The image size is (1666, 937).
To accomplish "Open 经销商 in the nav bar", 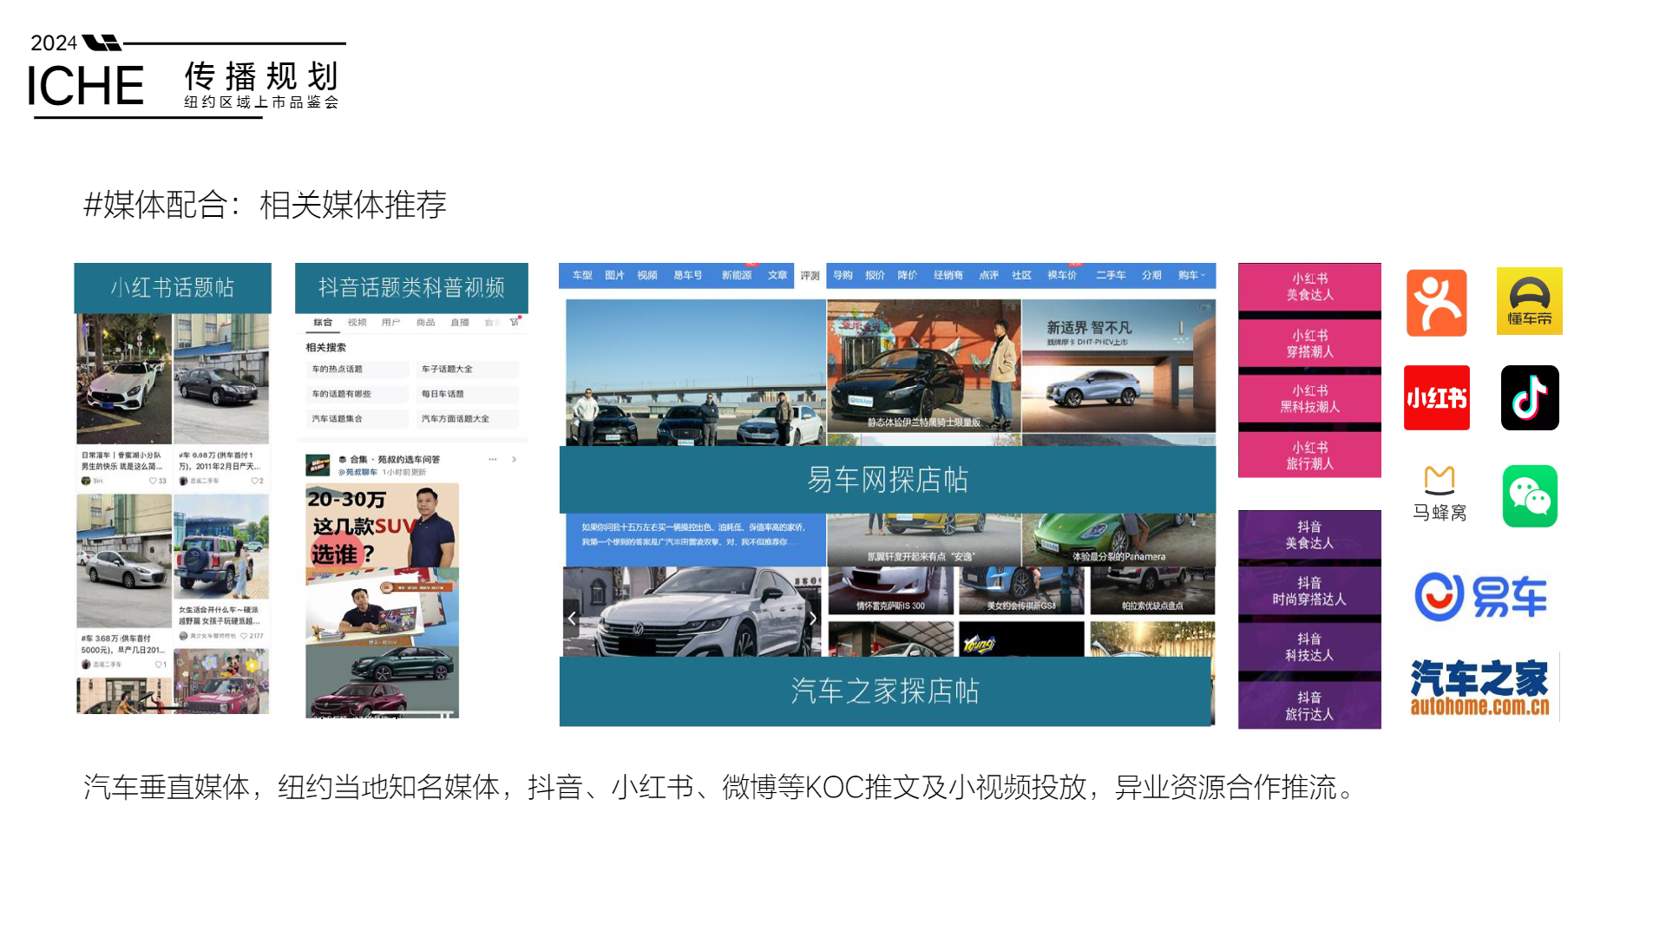I will point(948,275).
